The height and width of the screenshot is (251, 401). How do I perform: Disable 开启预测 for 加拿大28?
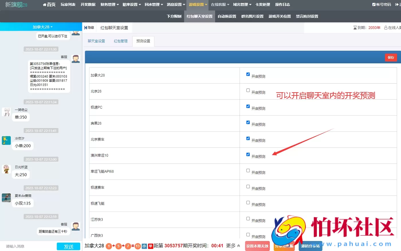click(248, 74)
